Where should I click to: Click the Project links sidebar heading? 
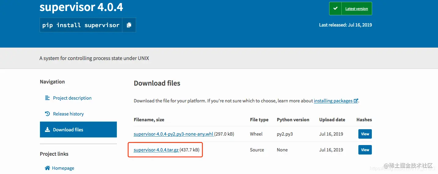coord(54,154)
